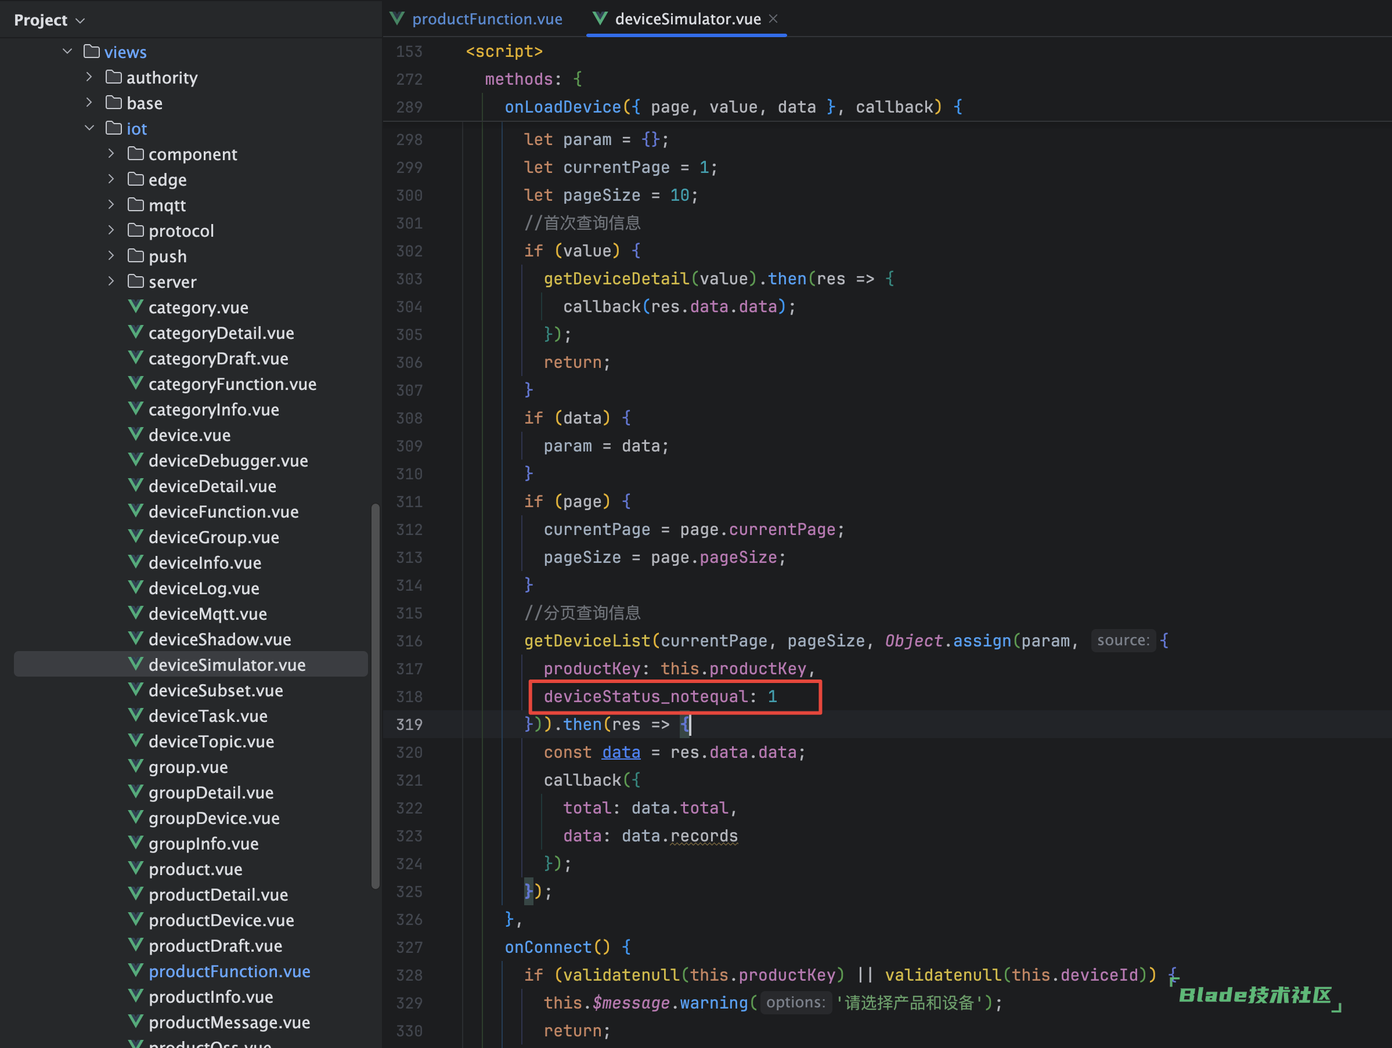Open groupInfo.vue file
Screen dimensions: 1392x1048
point(203,843)
